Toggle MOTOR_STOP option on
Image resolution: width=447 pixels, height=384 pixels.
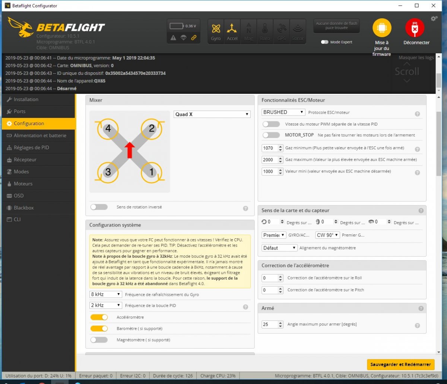pyautogui.click(x=271, y=135)
